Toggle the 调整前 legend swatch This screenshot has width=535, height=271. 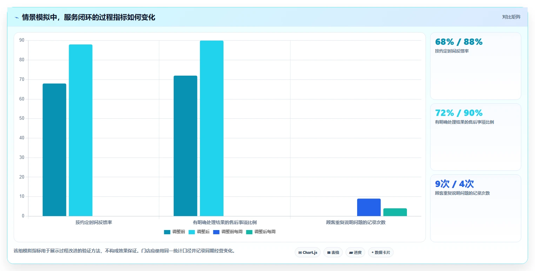(x=167, y=232)
